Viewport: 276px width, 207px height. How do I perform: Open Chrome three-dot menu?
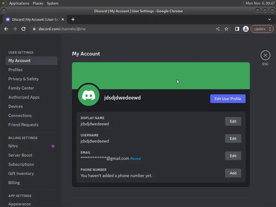point(270,29)
